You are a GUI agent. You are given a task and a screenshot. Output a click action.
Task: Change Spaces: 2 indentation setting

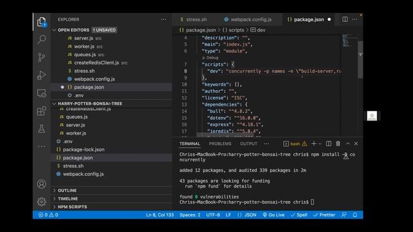190,215
